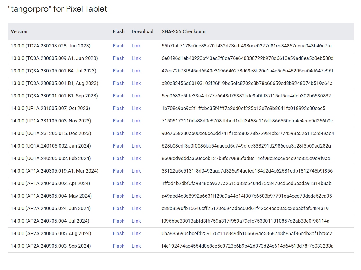The image size is (361, 270).
Task: Download AP2A.240705.004 Jul 2024 image
Action: [136, 221]
